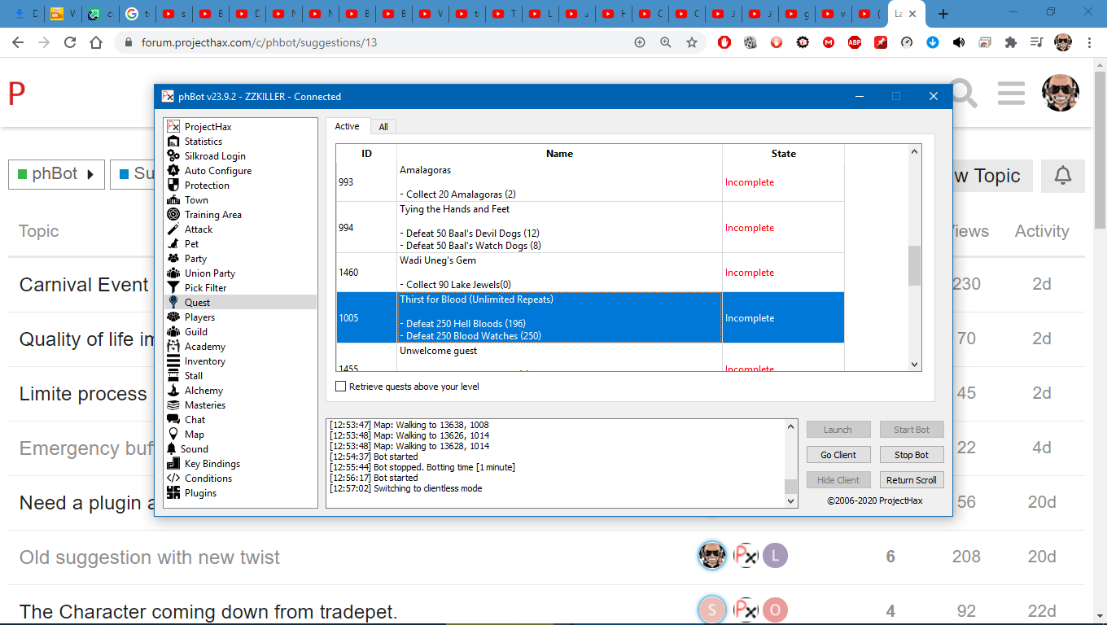The height and width of the screenshot is (625, 1107).
Task: Select the Alchemy flask icon
Action: tap(173, 391)
